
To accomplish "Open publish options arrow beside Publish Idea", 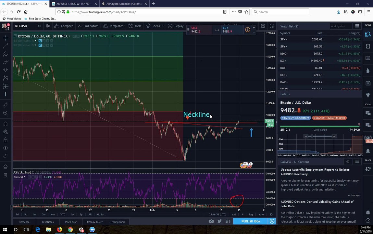I will (272, 221).
